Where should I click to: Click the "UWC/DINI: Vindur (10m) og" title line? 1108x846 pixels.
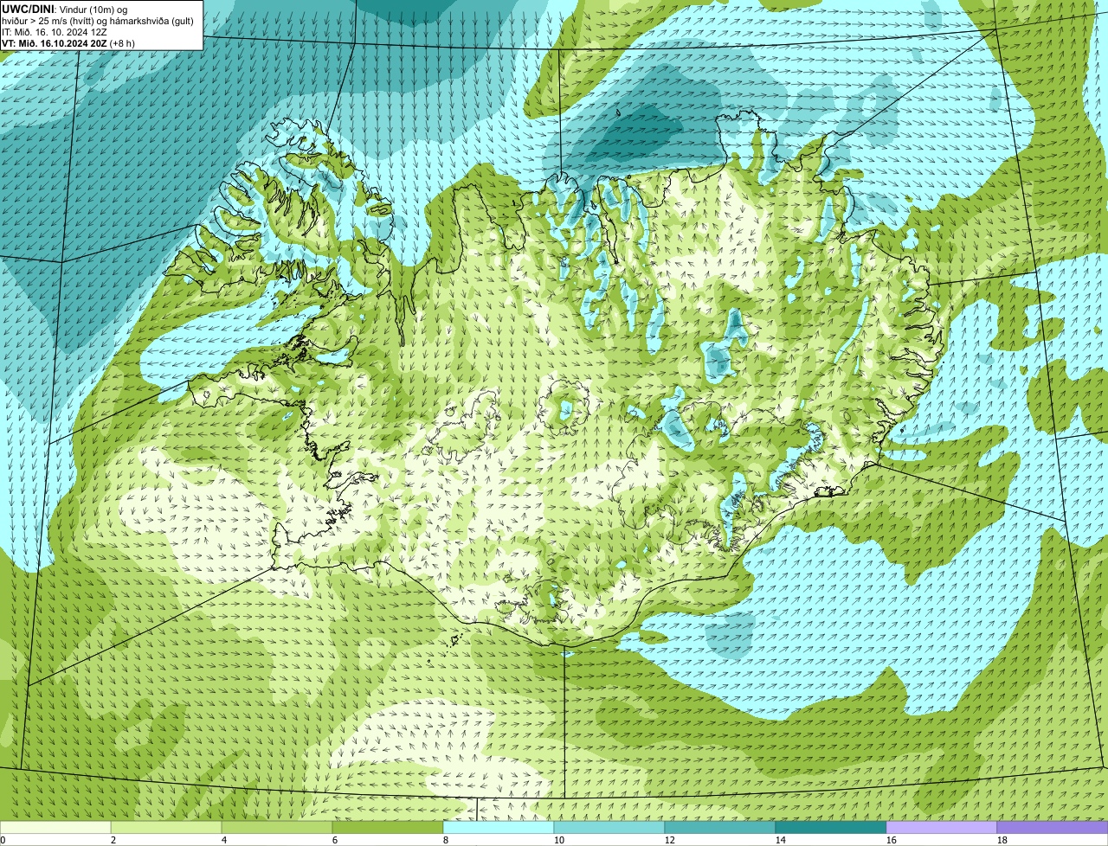click(x=65, y=9)
